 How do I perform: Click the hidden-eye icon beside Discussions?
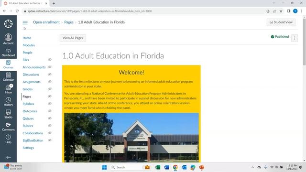(50, 75)
